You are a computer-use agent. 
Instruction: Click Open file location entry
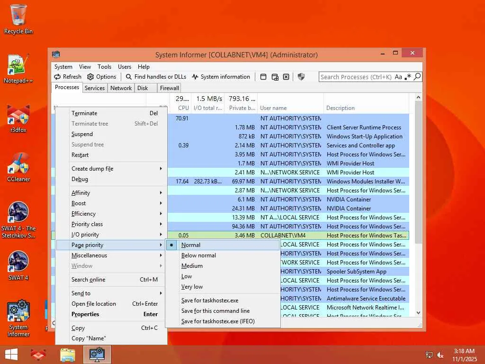coord(111,304)
